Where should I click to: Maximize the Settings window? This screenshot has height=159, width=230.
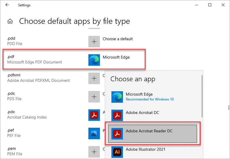[210, 5]
